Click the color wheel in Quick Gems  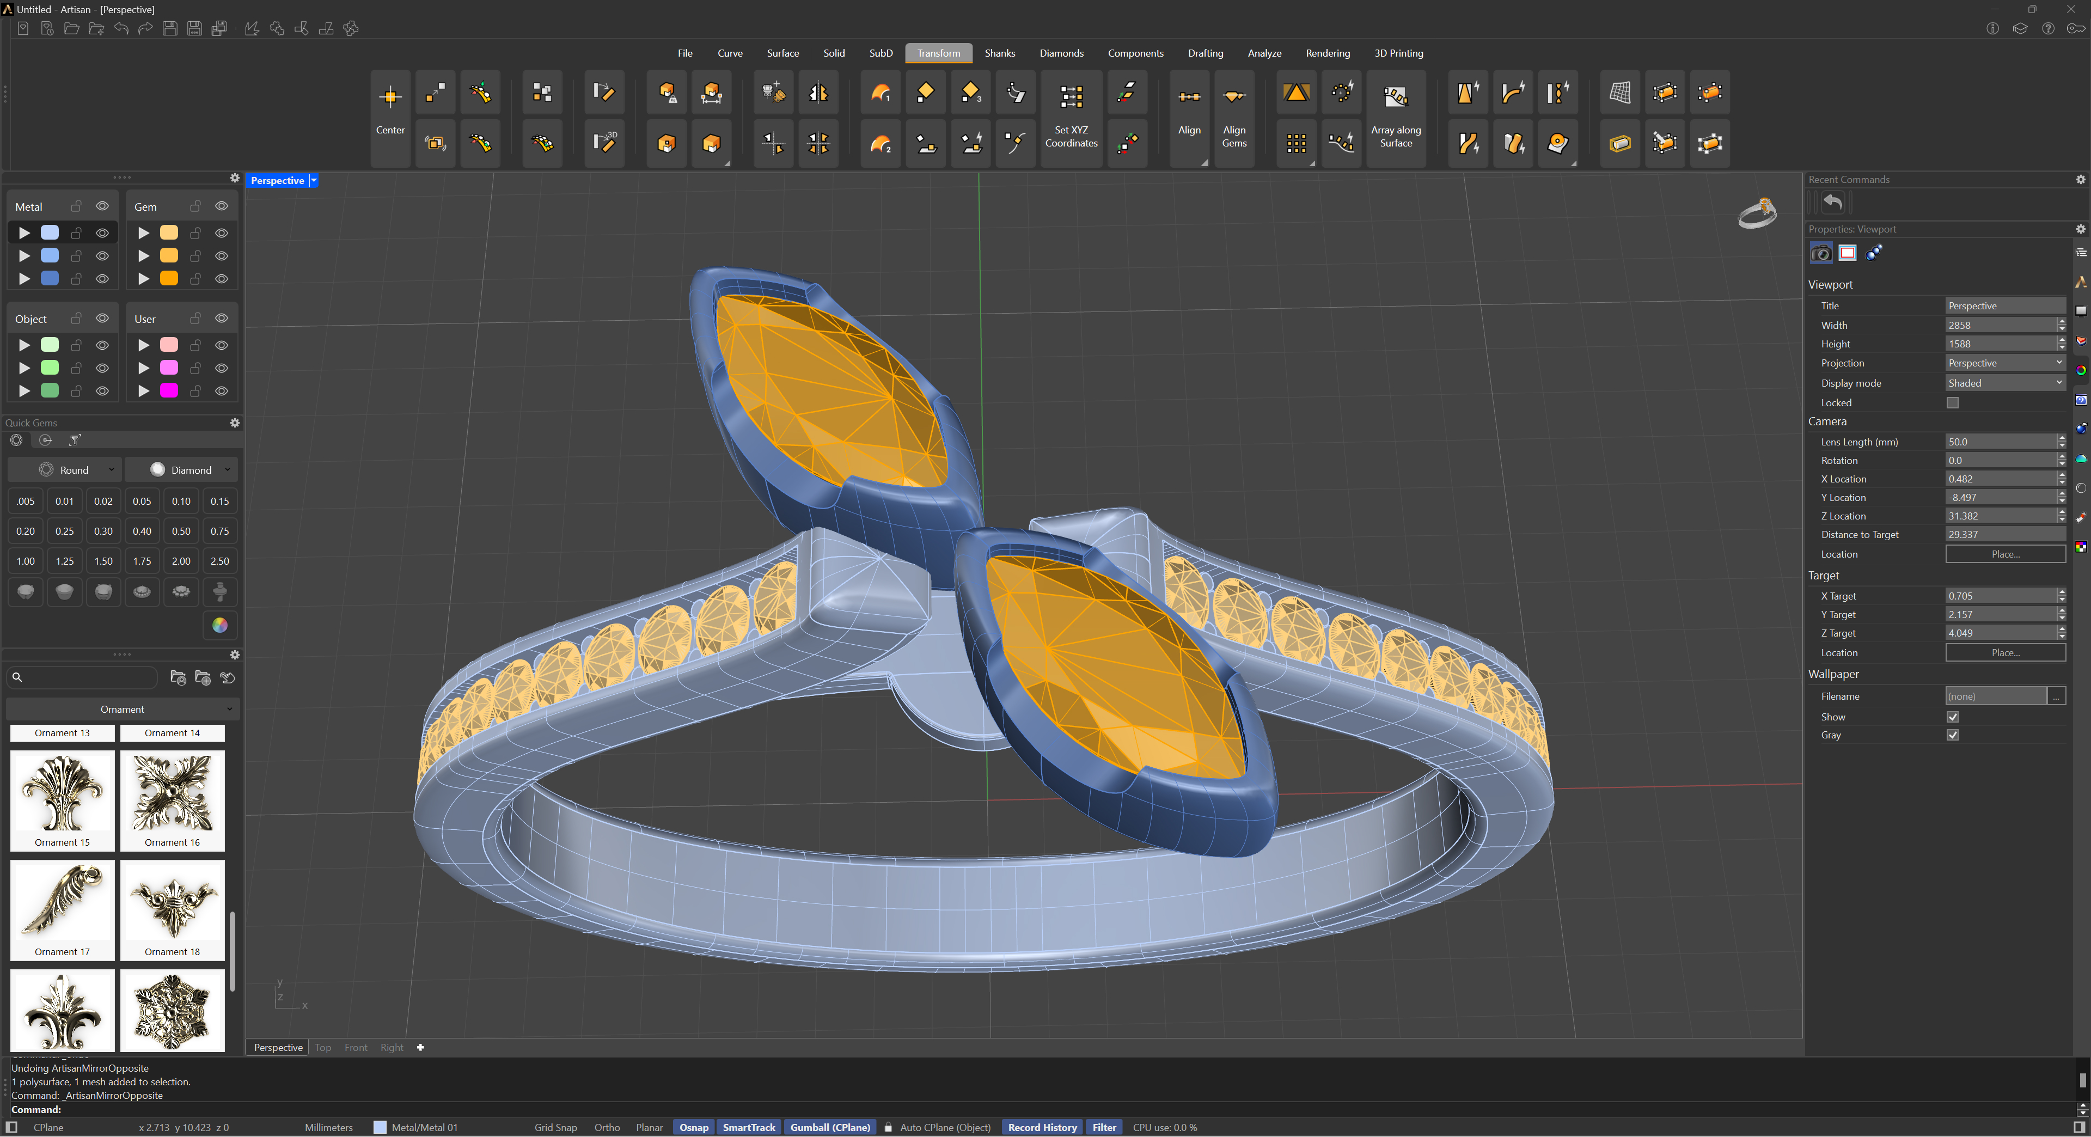point(219,625)
